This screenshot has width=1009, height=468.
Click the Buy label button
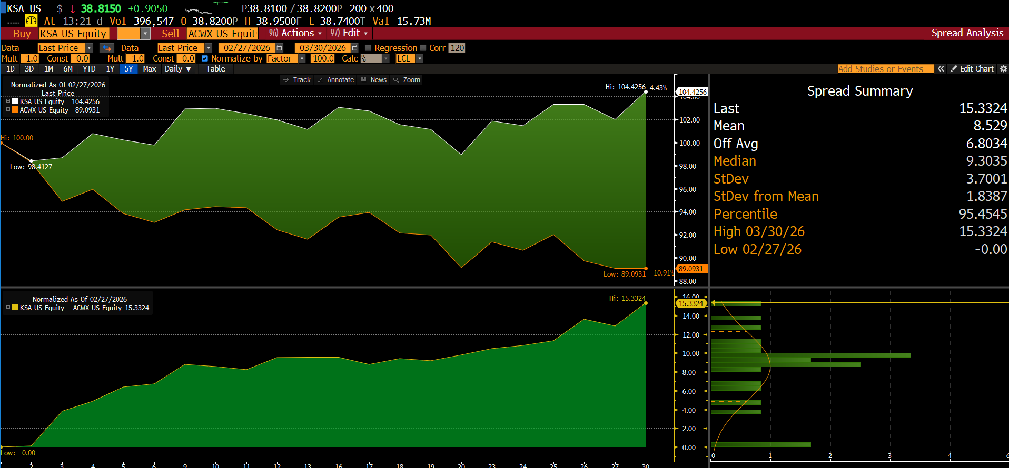click(22, 34)
